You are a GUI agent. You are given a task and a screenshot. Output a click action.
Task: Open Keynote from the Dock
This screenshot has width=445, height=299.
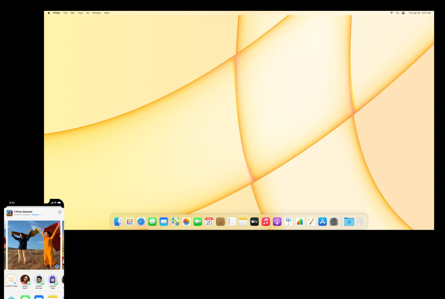point(288,222)
